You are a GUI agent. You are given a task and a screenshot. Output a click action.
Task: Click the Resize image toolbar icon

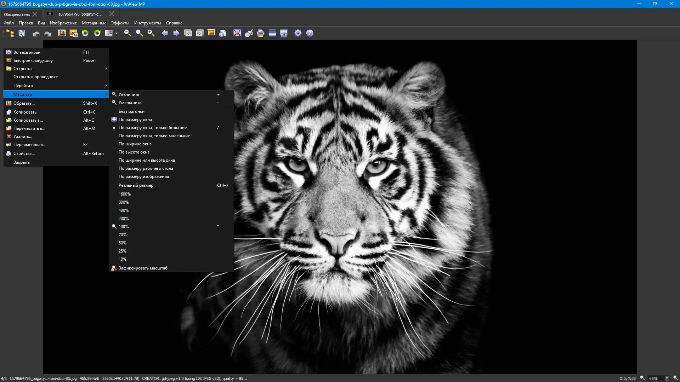[x=73, y=33]
